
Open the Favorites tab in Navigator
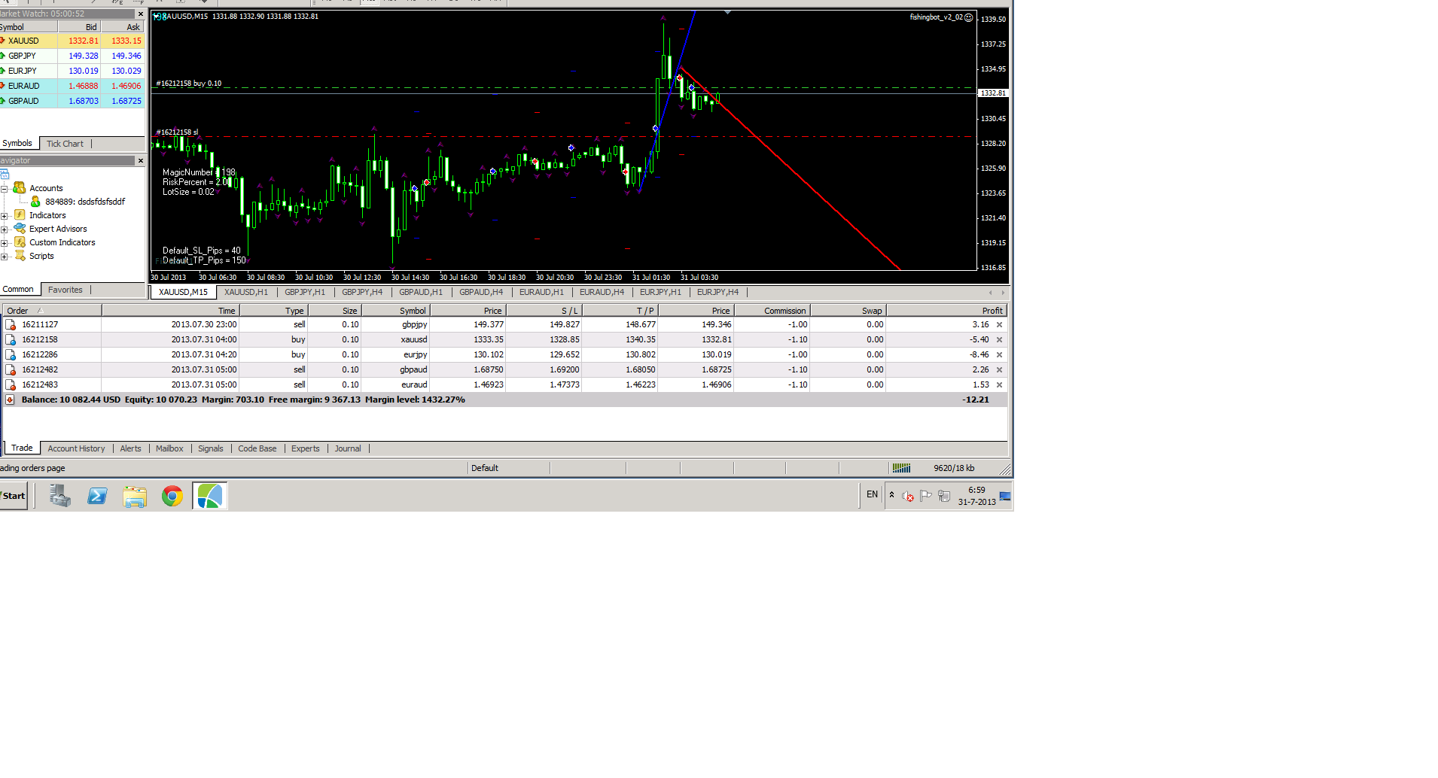66,290
